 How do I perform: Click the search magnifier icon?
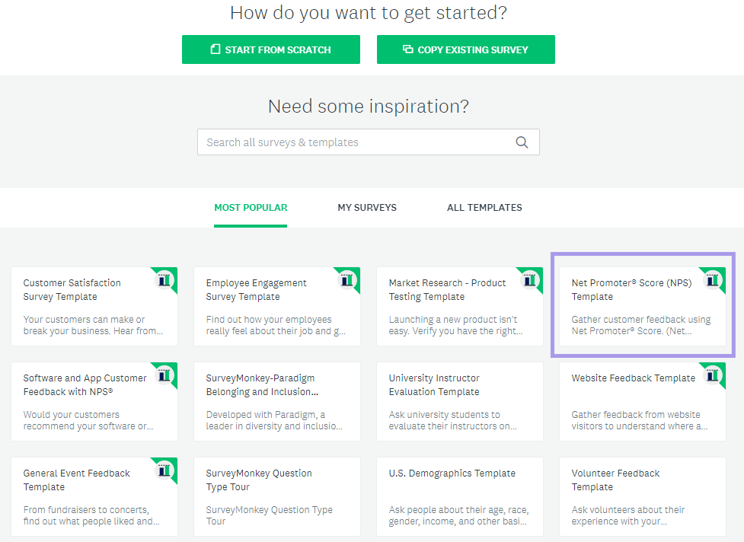point(522,142)
